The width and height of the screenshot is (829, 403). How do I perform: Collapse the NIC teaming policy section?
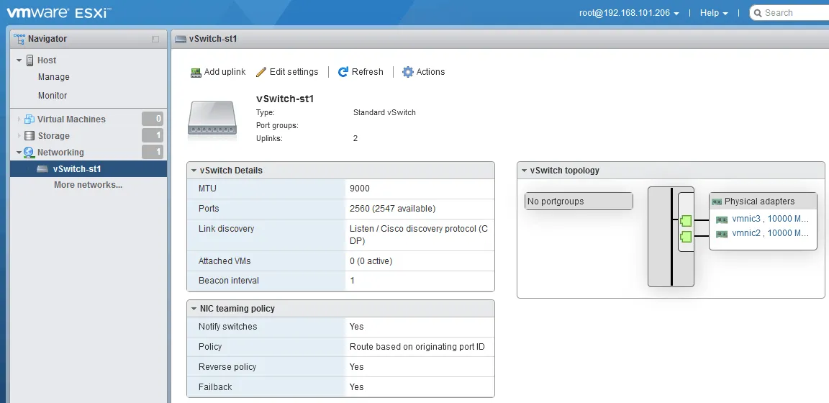click(193, 309)
